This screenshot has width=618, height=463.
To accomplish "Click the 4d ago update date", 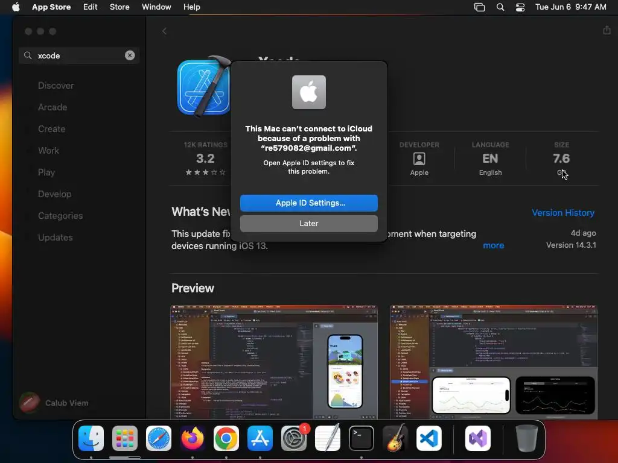I will tap(584, 233).
